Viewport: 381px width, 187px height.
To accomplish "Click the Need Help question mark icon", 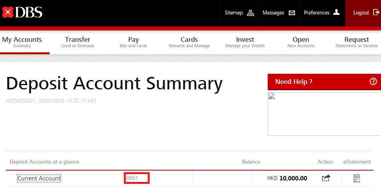I will coord(373,82).
